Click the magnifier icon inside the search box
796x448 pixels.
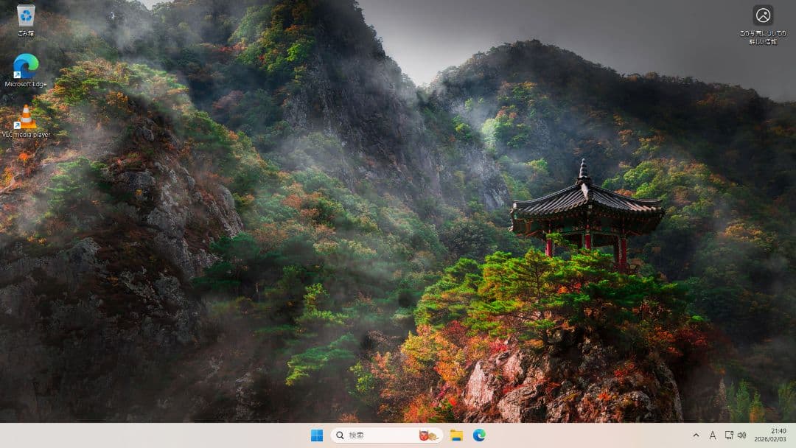(x=338, y=435)
